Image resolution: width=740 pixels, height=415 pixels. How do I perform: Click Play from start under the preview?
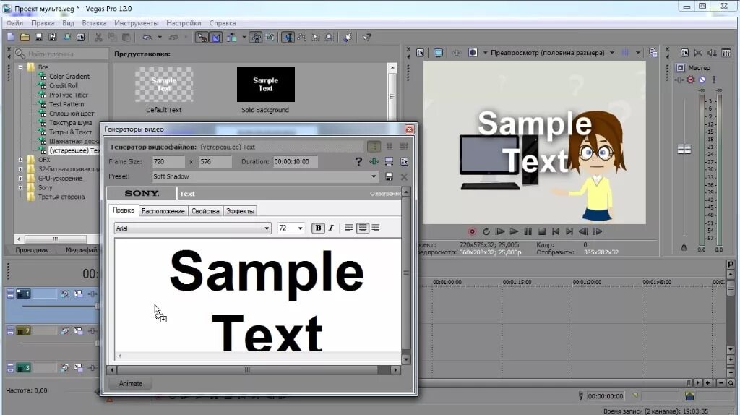500,231
